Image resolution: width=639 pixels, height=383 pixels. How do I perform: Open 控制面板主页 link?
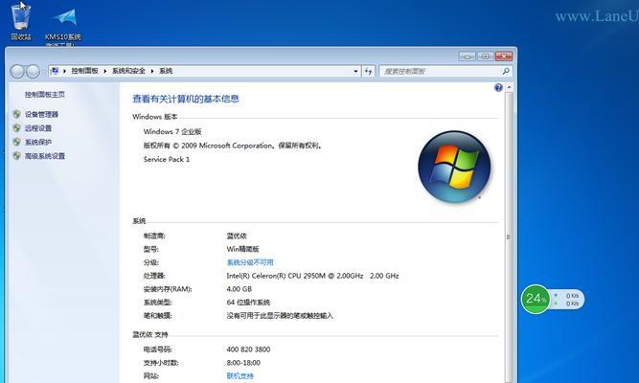click(45, 95)
